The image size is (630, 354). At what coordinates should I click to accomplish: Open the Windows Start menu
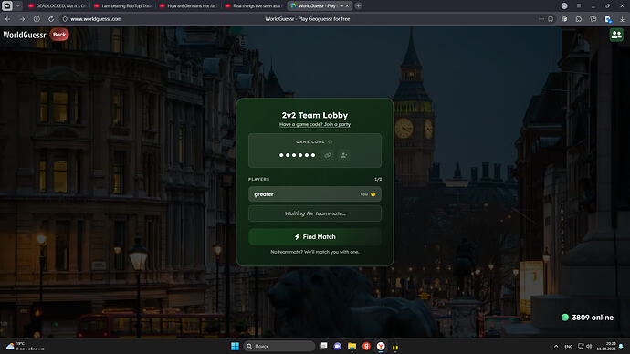235,346
